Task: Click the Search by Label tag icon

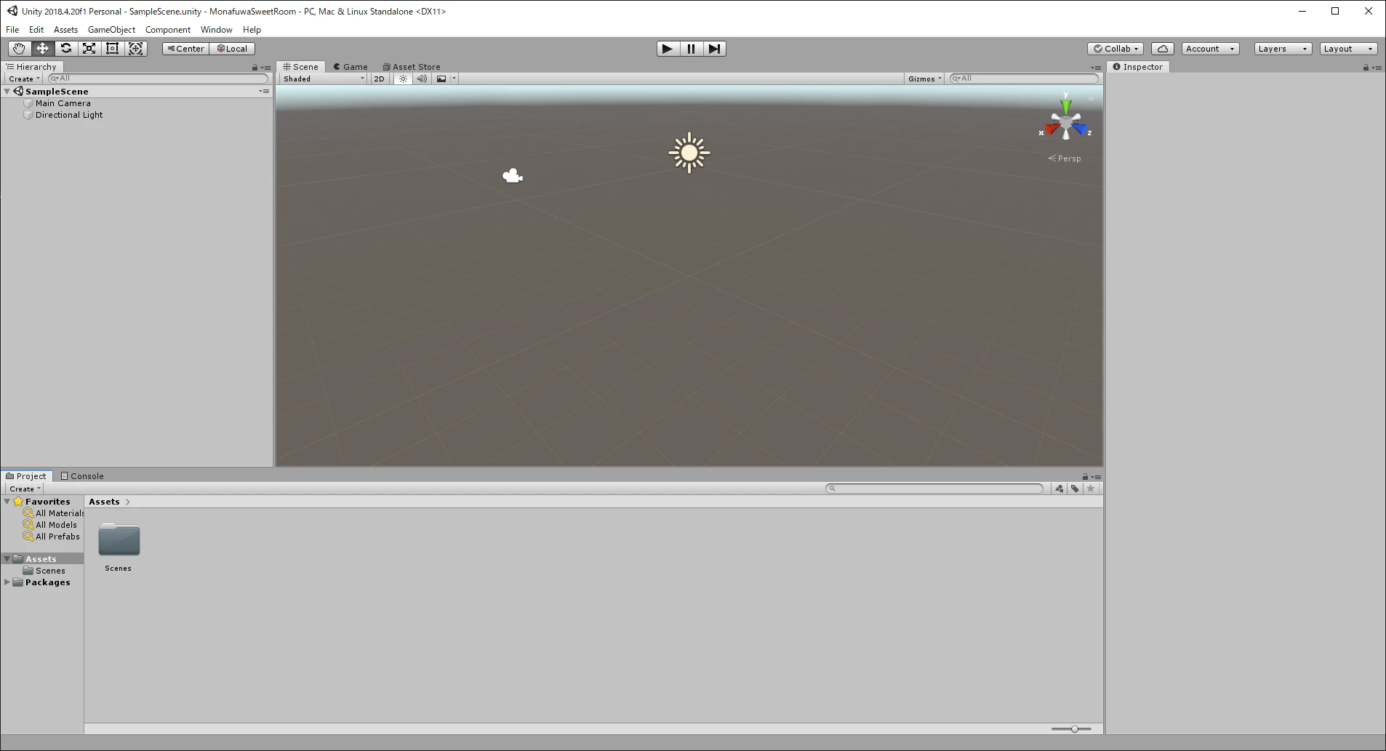Action: point(1075,489)
